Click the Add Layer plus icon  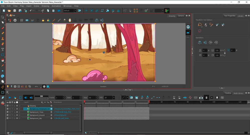42,102
